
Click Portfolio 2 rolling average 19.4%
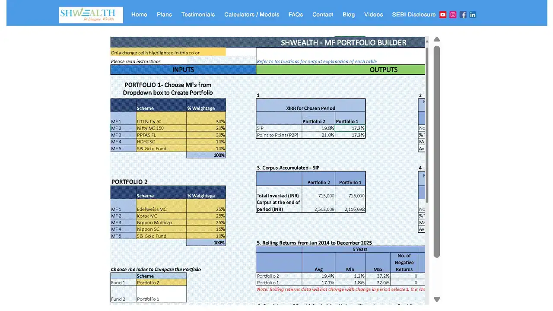tap(318, 276)
